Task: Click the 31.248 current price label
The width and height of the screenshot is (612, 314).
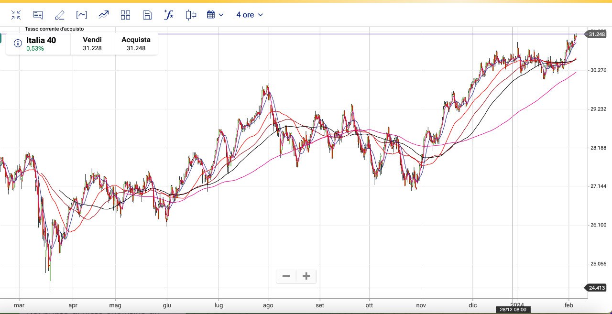Action: coord(597,34)
